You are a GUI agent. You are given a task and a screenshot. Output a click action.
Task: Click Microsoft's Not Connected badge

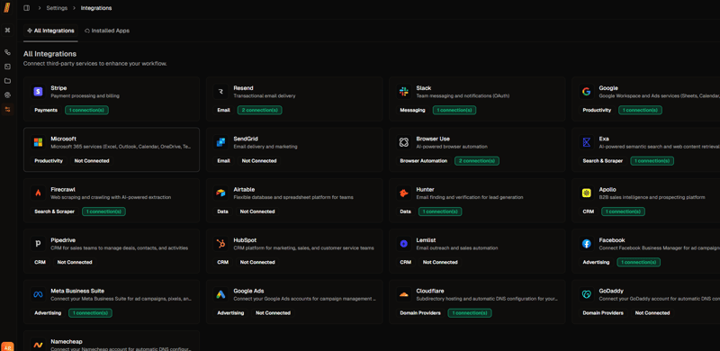[92, 161]
